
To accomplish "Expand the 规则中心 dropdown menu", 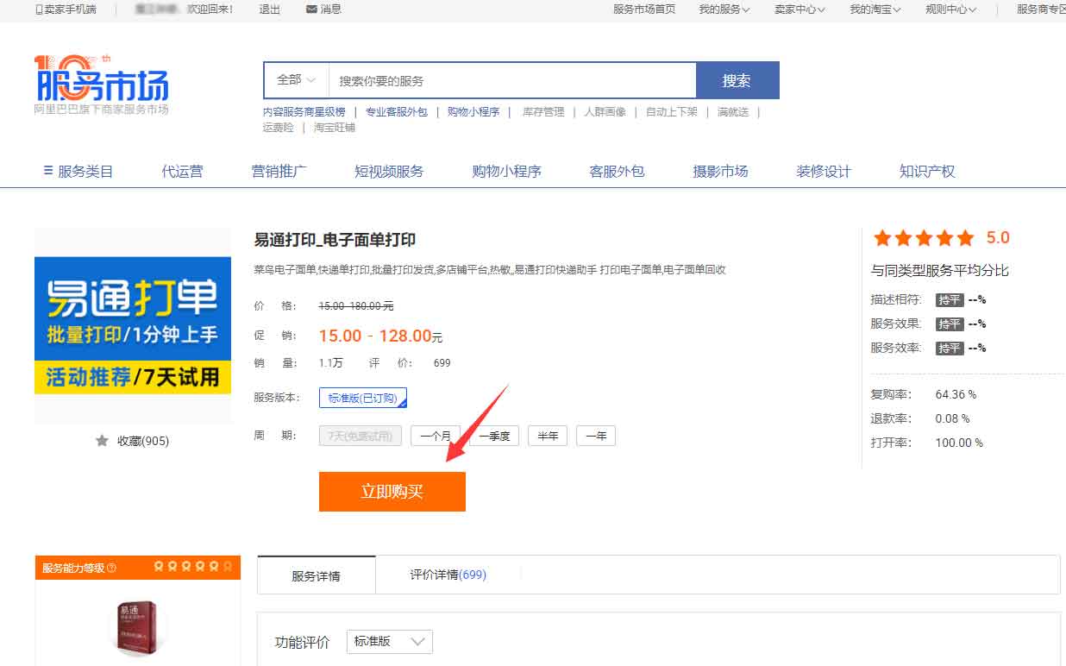I will point(951,9).
